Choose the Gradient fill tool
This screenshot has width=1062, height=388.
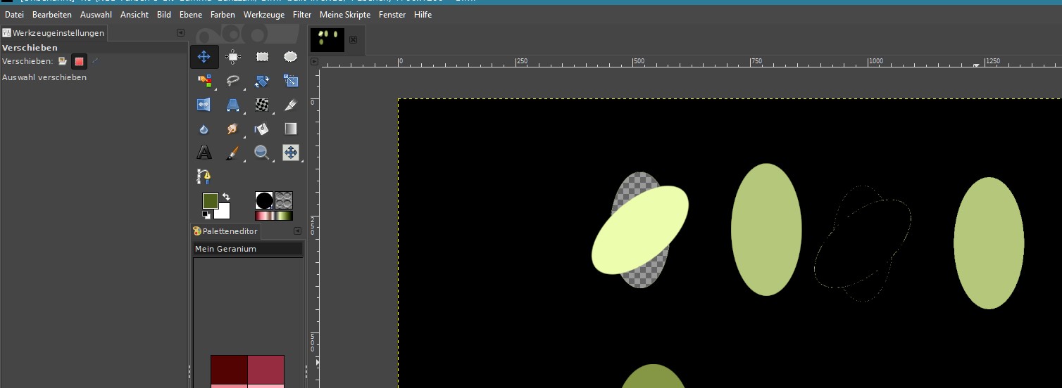290,129
